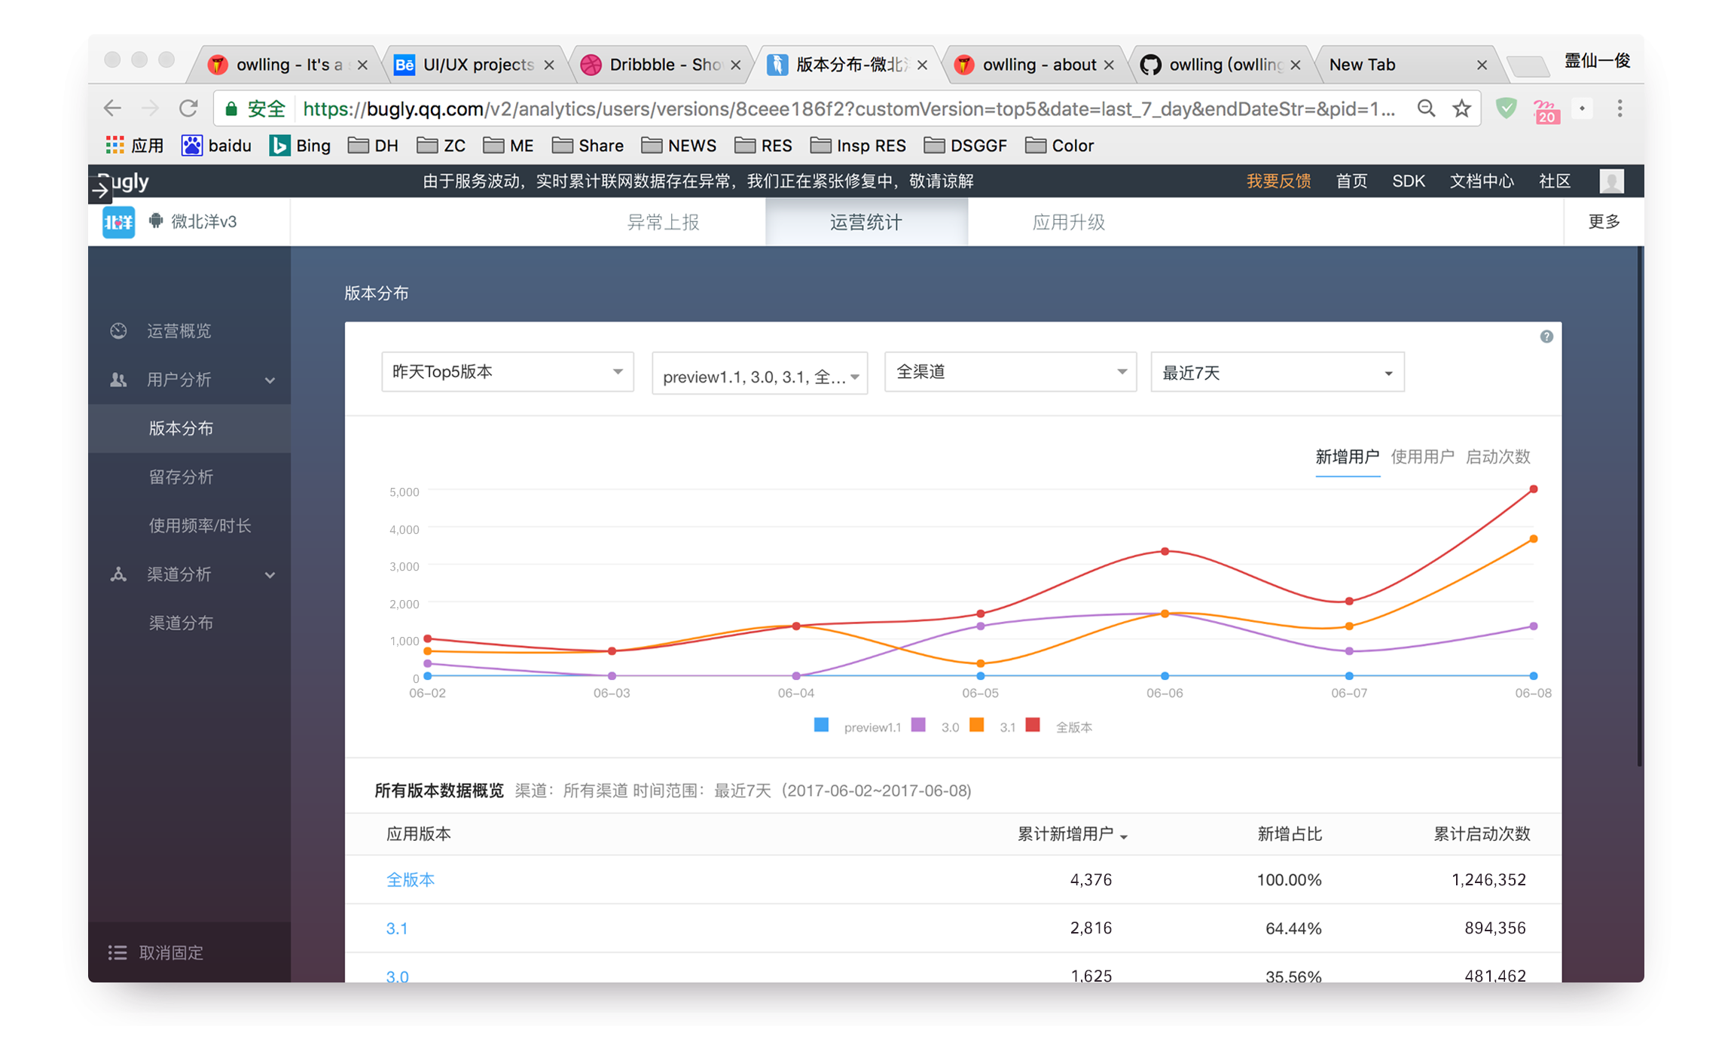Click the green shield extension icon
The width and height of the screenshot is (1734, 1057).
pos(1505,108)
